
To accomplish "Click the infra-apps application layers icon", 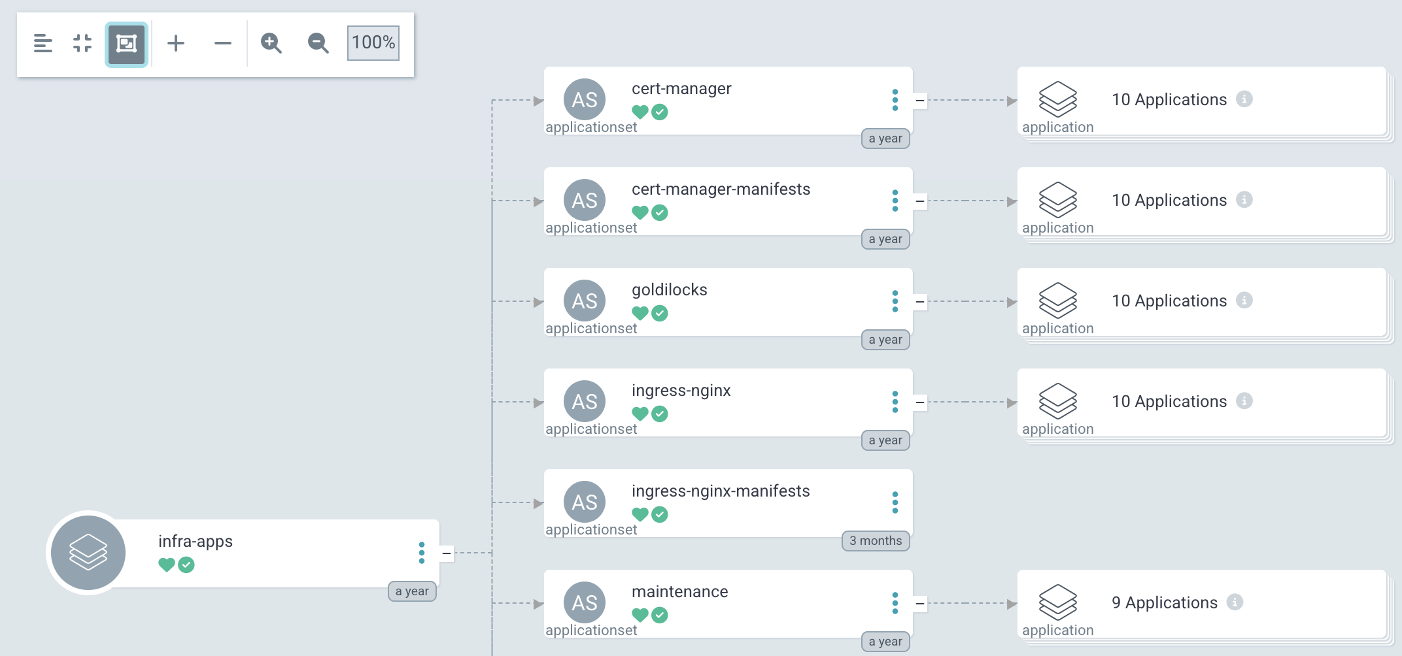I will pos(88,553).
